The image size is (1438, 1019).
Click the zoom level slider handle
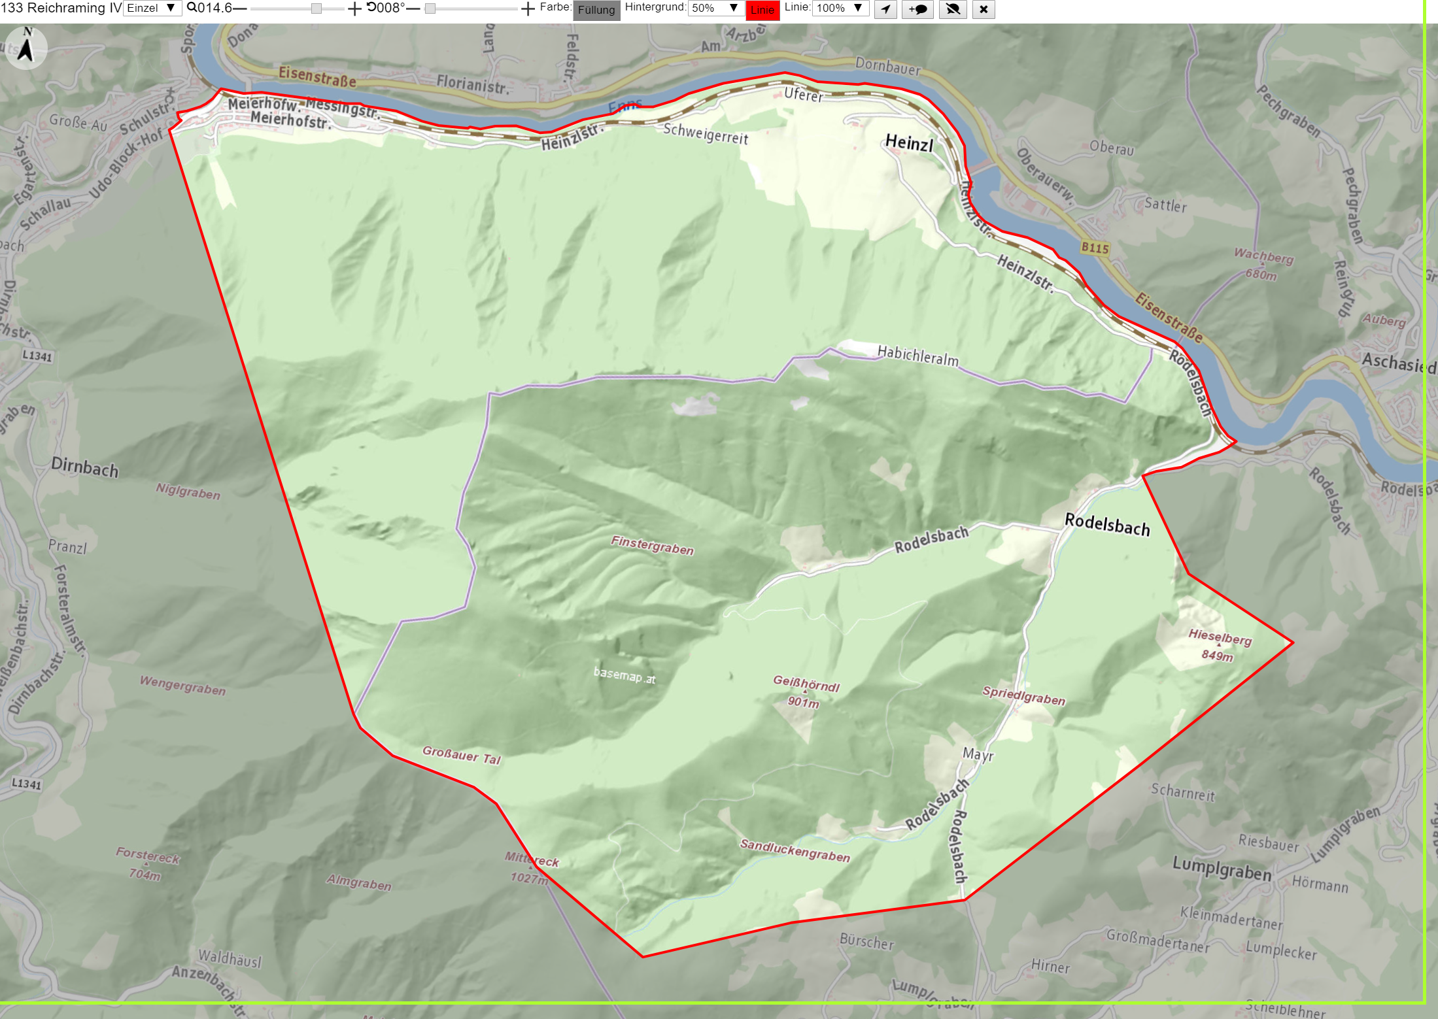point(317,8)
